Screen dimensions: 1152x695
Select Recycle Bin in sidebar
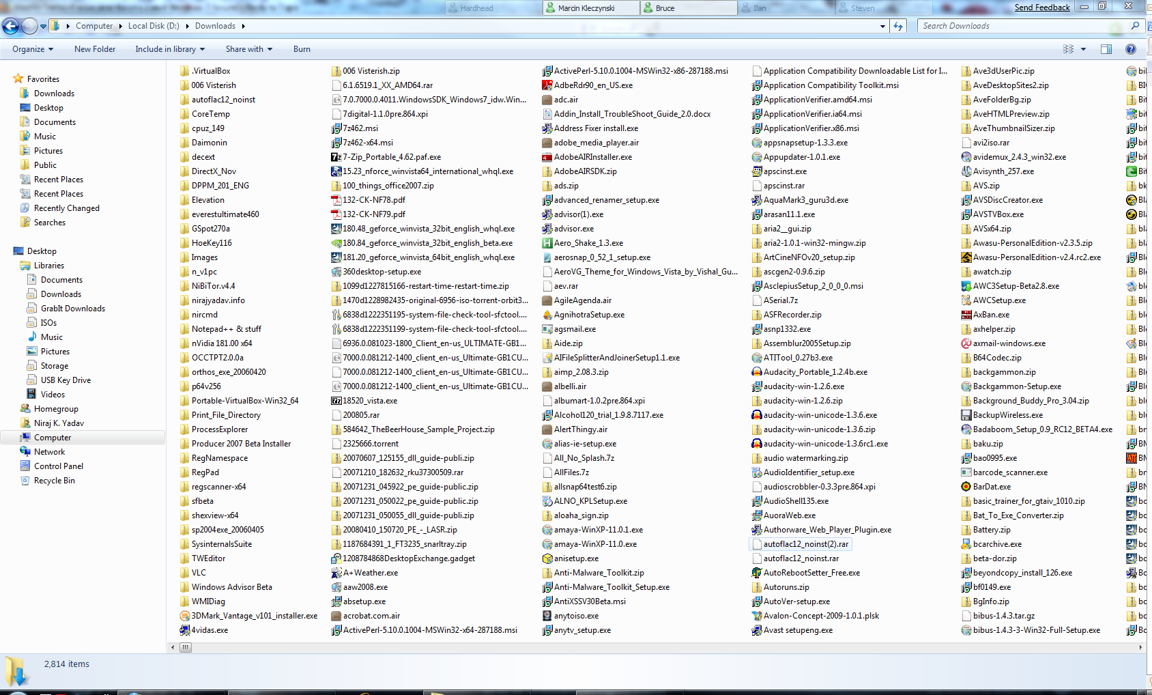(x=55, y=481)
